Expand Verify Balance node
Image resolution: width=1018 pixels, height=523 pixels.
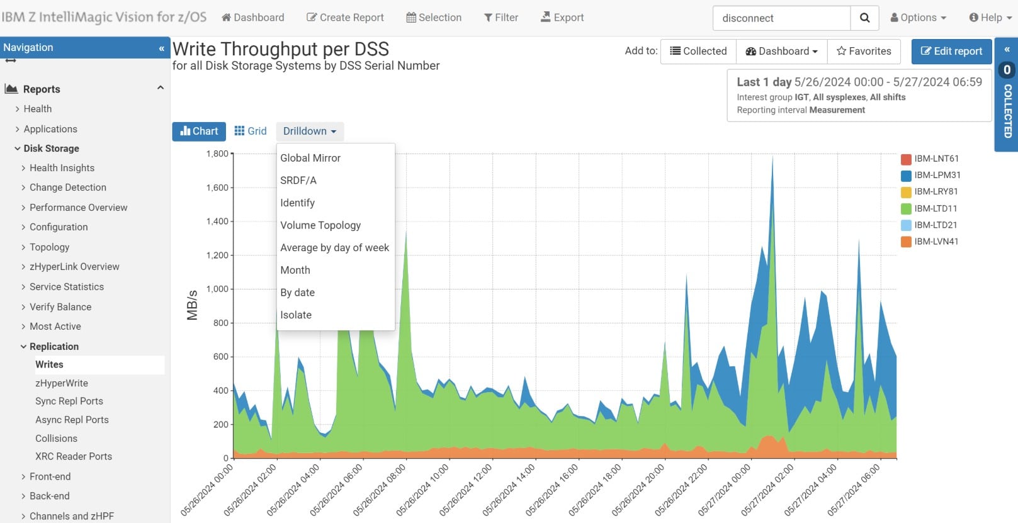coord(23,307)
